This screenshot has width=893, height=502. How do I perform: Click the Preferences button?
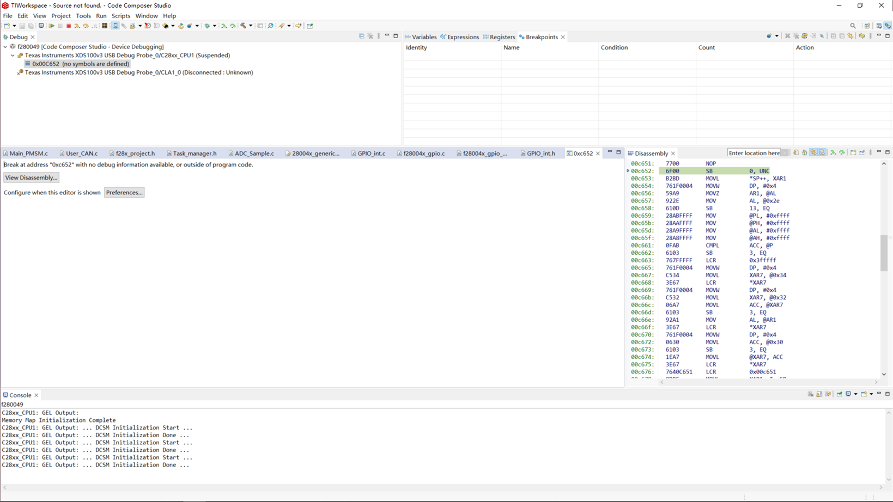(124, 193)
